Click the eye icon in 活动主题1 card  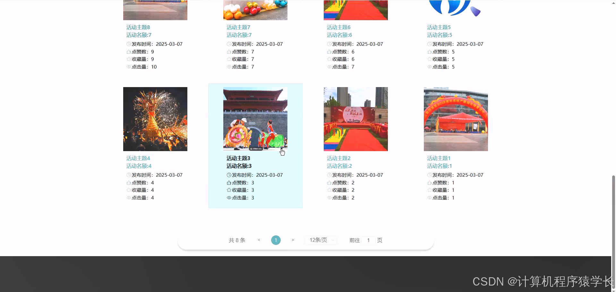coord(430,198)
